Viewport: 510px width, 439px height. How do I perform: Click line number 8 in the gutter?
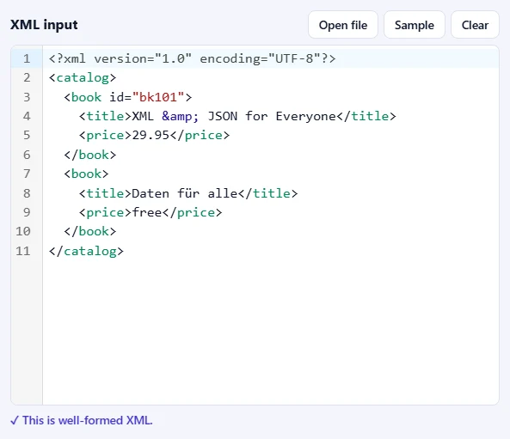pos(27,193)
